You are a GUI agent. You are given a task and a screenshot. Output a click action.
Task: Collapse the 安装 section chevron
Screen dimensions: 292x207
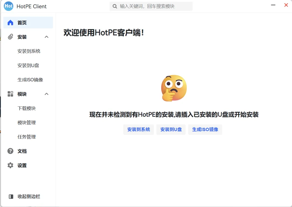47,37
